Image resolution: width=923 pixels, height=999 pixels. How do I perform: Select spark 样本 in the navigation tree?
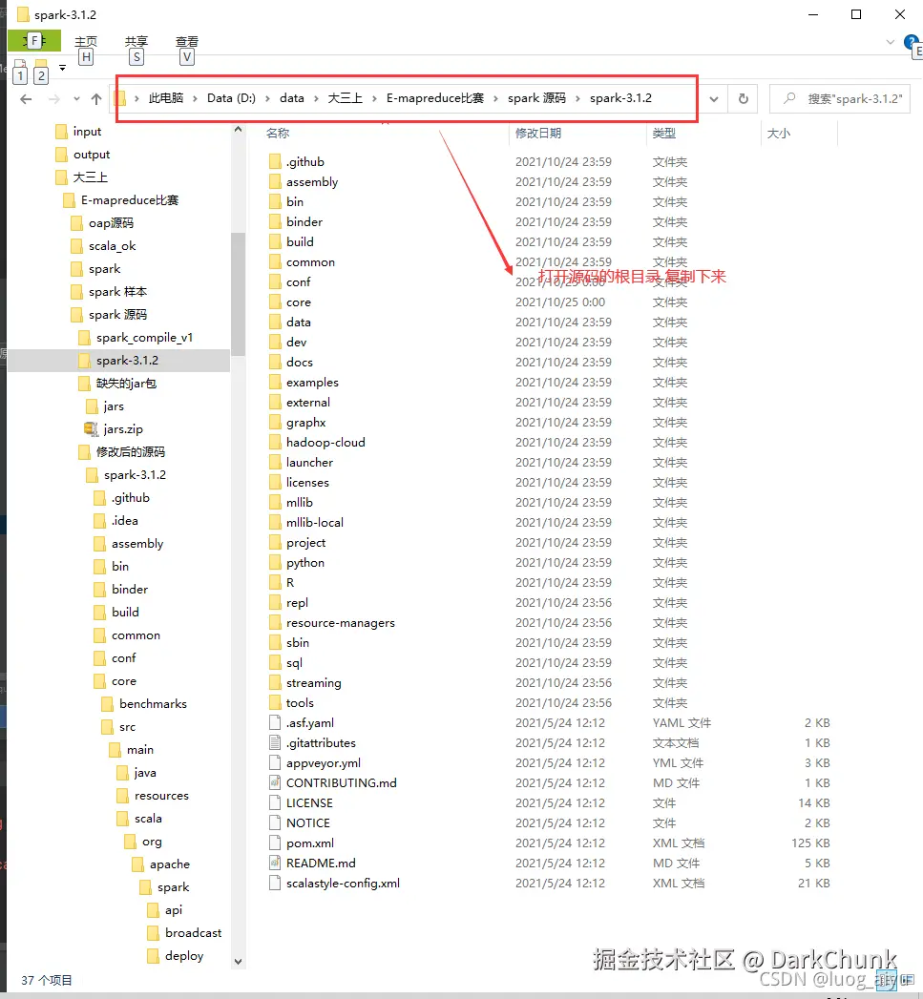pos(109,292)
